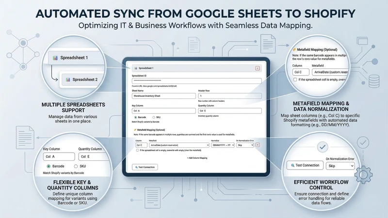Click checkmark circle icon above Workflow callout
The image size is (388, 218).
tap(323, 147)
